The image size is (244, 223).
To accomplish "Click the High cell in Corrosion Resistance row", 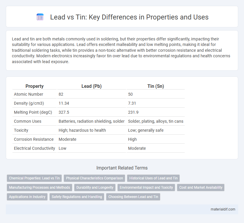I will (156, 139).
